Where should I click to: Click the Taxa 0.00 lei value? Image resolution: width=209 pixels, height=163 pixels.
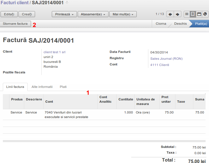[200, 153]
